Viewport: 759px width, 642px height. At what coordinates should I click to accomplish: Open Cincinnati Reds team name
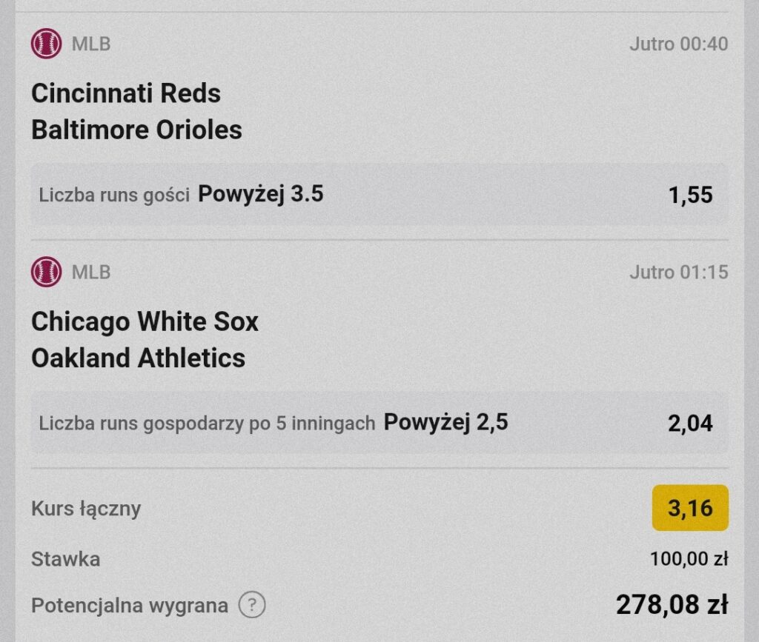[126, 93]
